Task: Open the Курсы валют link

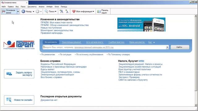Action: coord(47,69)
